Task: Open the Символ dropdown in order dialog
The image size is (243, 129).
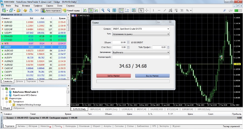Action: point(141,29)
